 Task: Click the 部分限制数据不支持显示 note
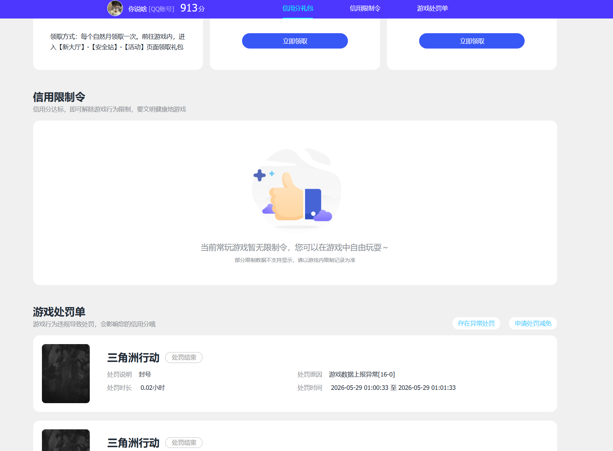click(295, 260)
